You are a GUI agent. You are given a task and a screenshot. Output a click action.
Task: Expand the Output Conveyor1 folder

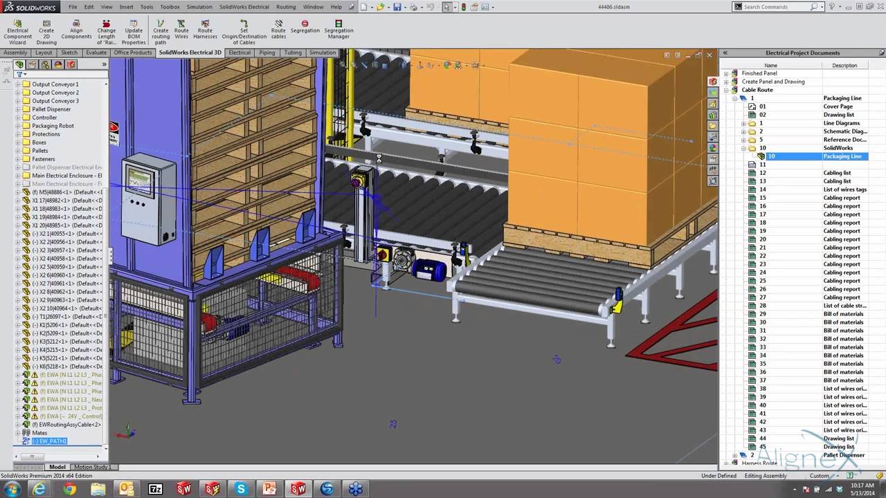click(x=18, y=84)
